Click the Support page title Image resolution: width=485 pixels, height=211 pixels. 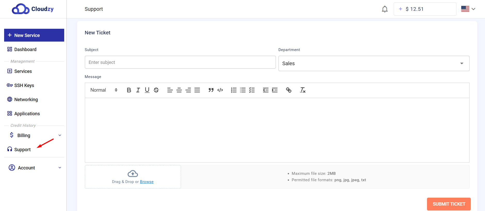click(x=94, y=9)
